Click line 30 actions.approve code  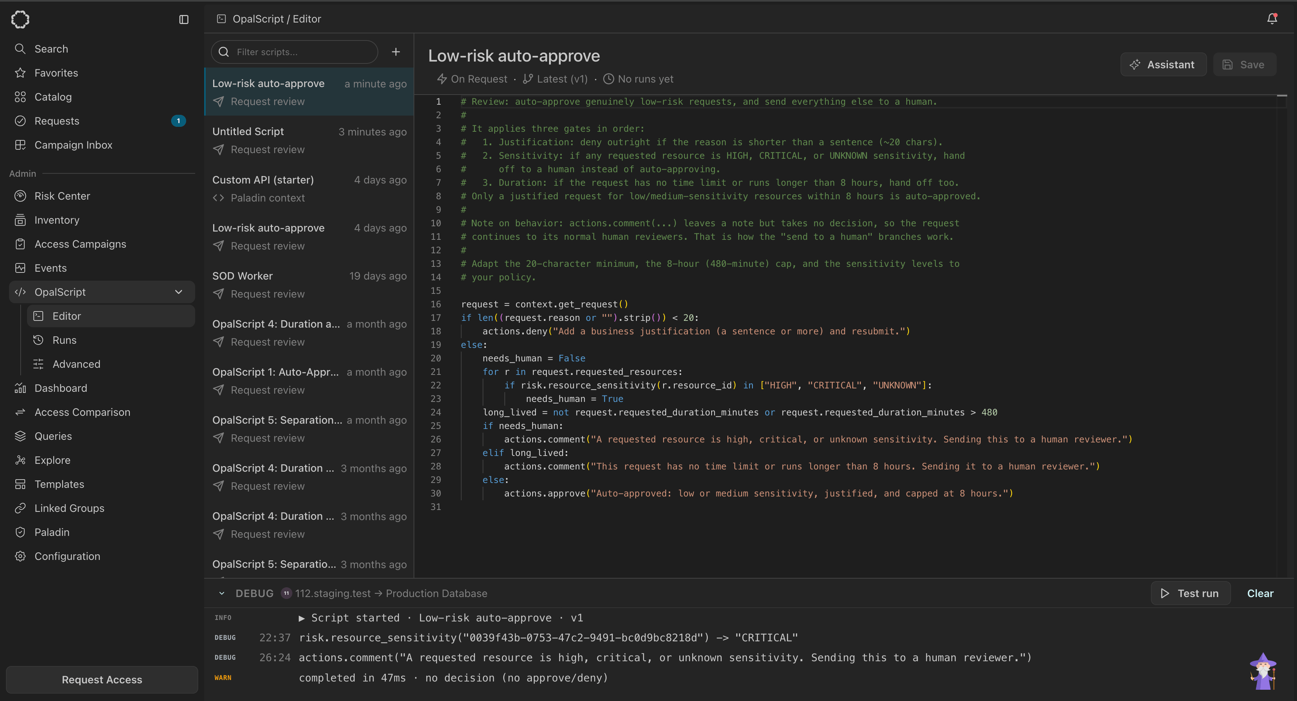(x=758, y=493)
